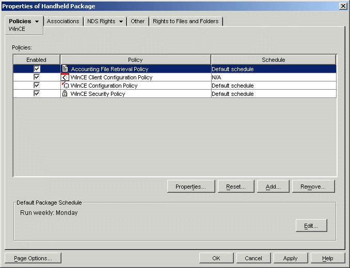Click the WinCE Security Policy padlock icon
This screenshot has height=268, width=350.
point(65,93)
